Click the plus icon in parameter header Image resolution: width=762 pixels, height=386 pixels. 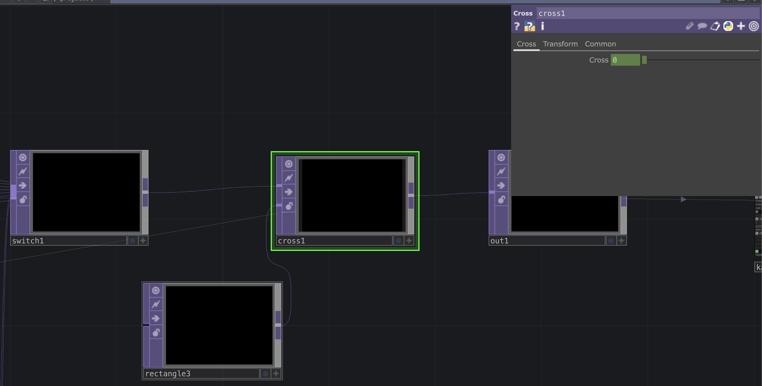coord(741,26)
